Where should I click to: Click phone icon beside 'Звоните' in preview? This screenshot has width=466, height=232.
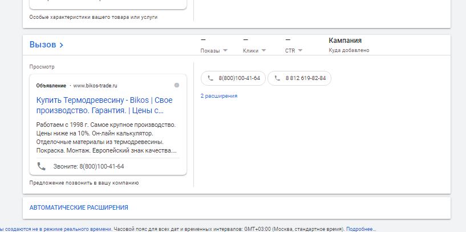pos(41,166)
